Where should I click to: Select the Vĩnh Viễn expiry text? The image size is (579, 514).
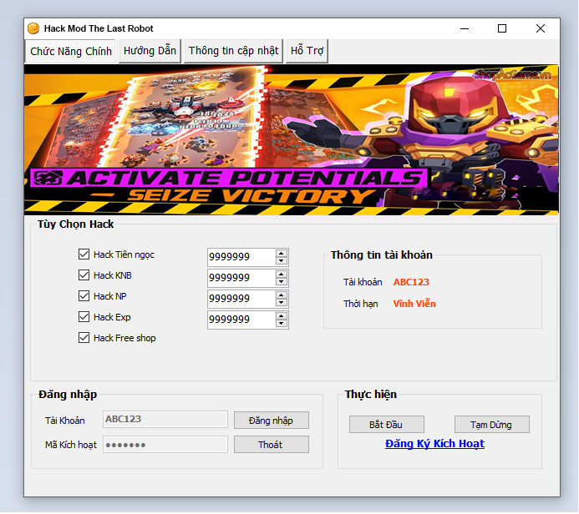414,304
